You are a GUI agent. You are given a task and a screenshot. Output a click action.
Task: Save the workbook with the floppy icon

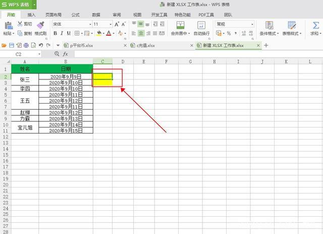click(x=12, y=45)
